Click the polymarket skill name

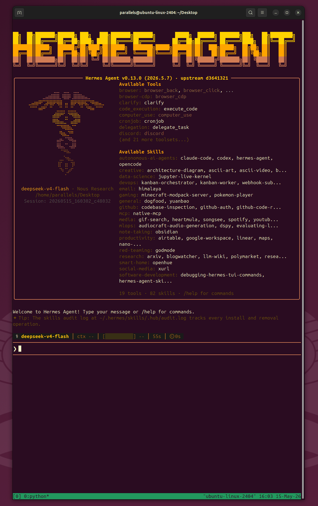coord(245,256)
